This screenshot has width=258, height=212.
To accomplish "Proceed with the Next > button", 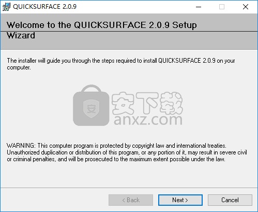I will pos(180,200).
